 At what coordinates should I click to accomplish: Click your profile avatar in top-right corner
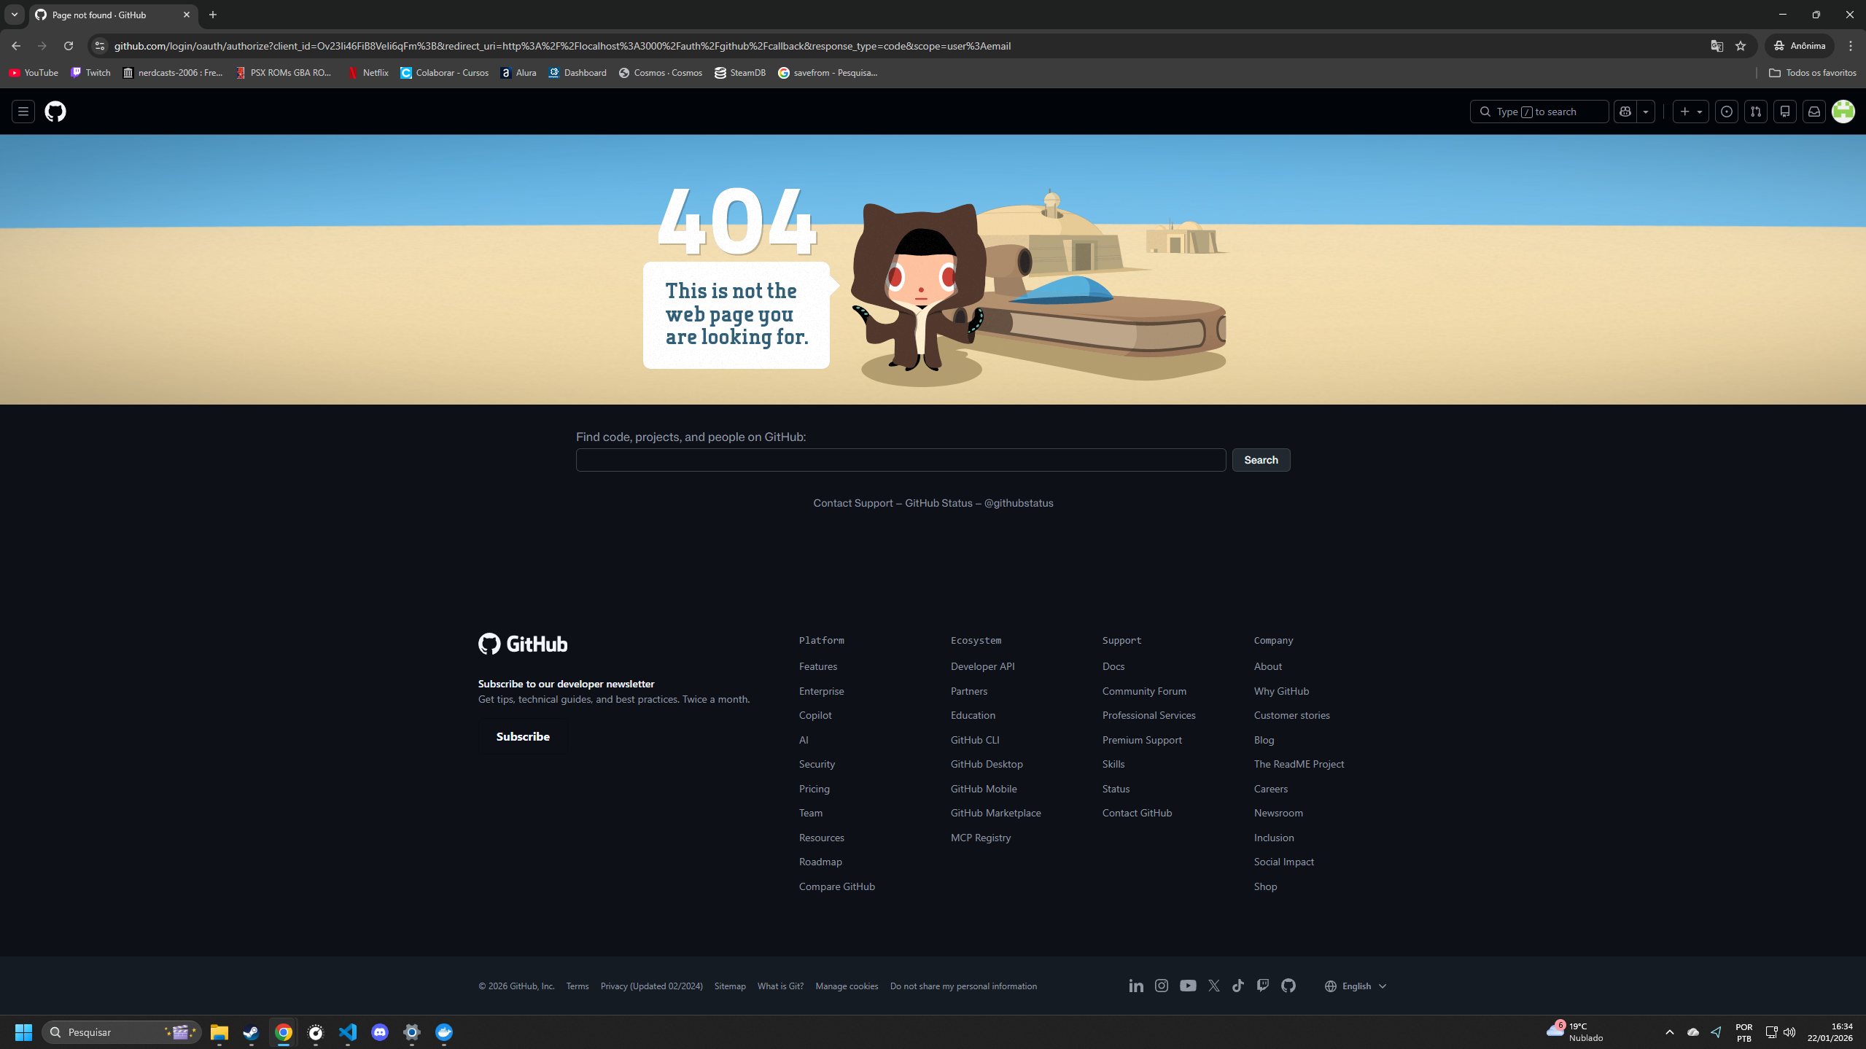1843,111
